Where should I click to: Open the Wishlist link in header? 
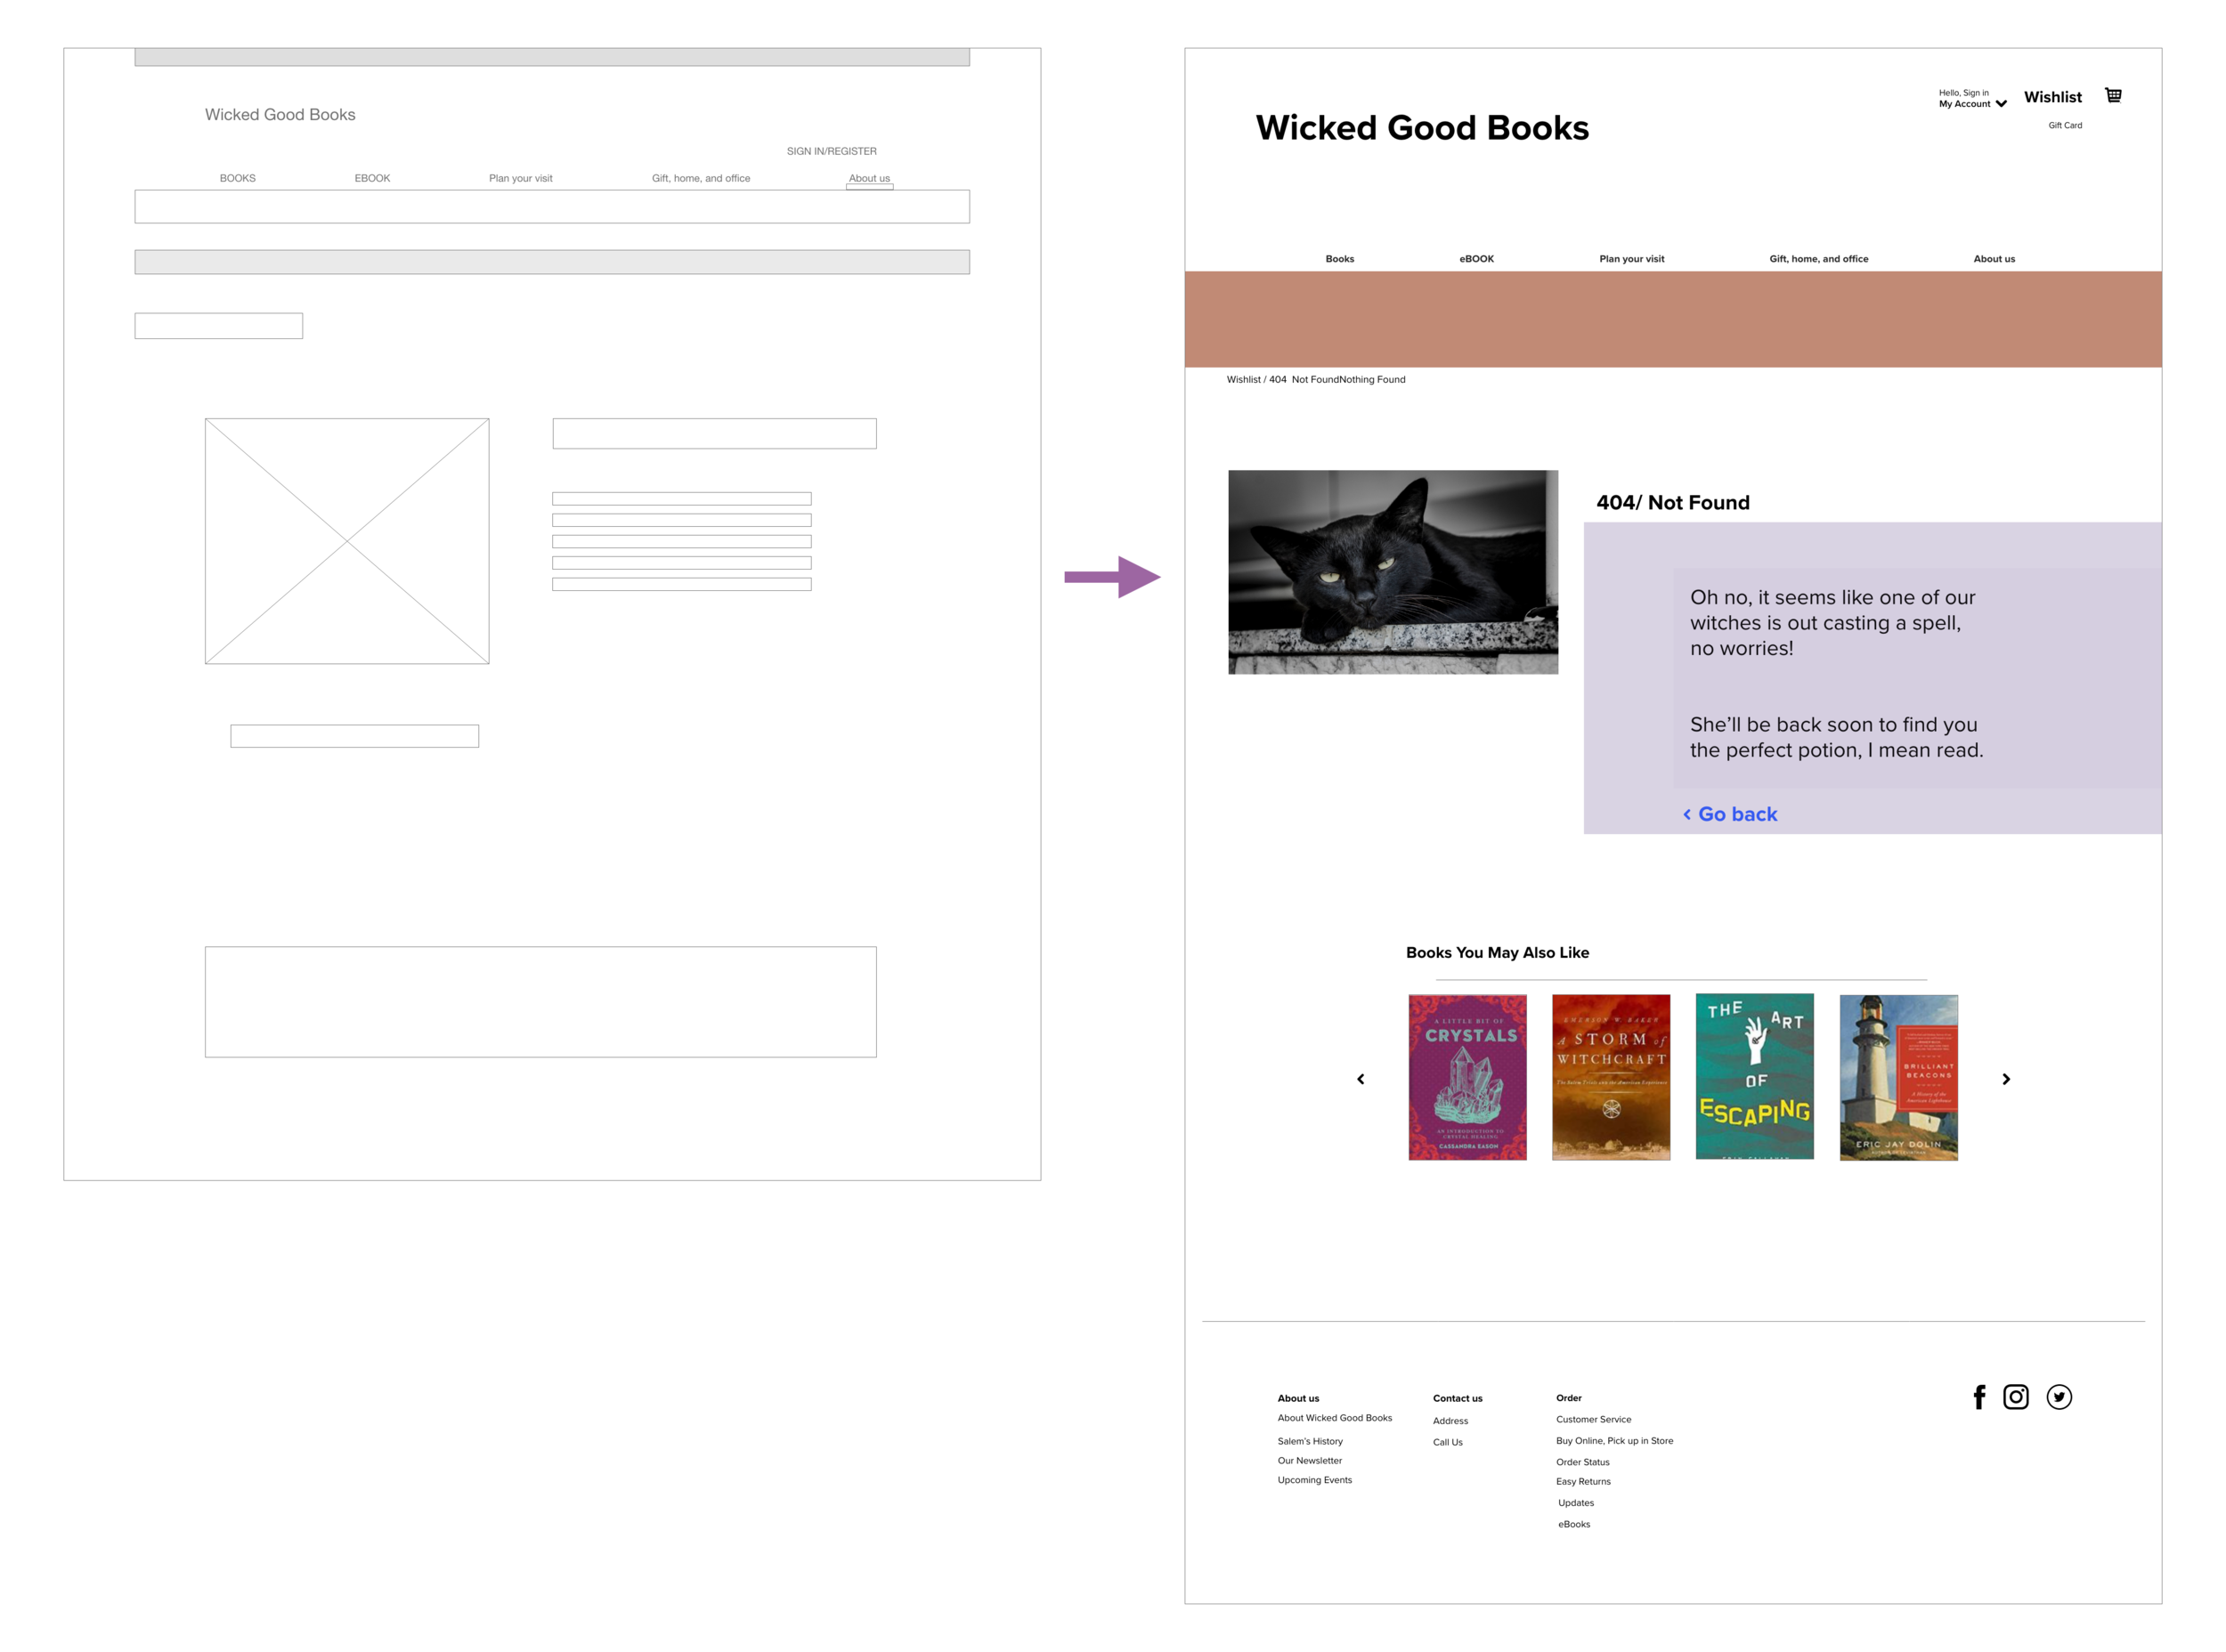[2051, 97]
